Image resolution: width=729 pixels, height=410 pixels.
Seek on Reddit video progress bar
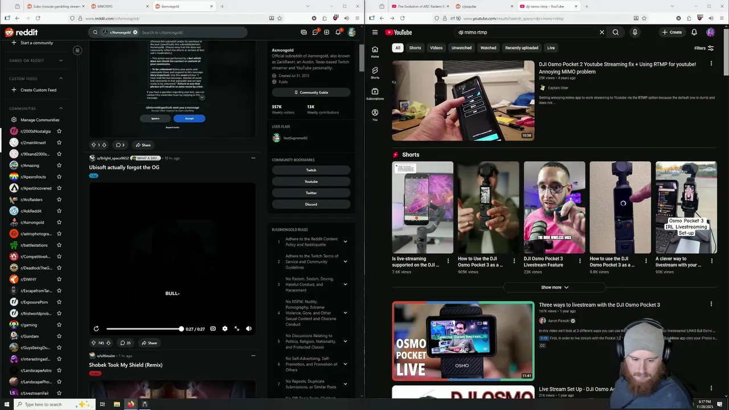(x=144, y=329)
